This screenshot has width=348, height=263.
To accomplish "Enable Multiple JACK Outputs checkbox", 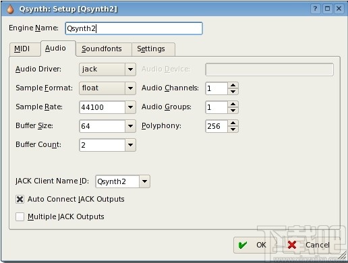I will point(20,216).
